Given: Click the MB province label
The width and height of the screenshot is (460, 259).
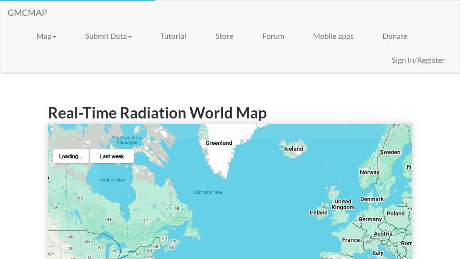Looking at the screenshot, I should click(80, 198).
